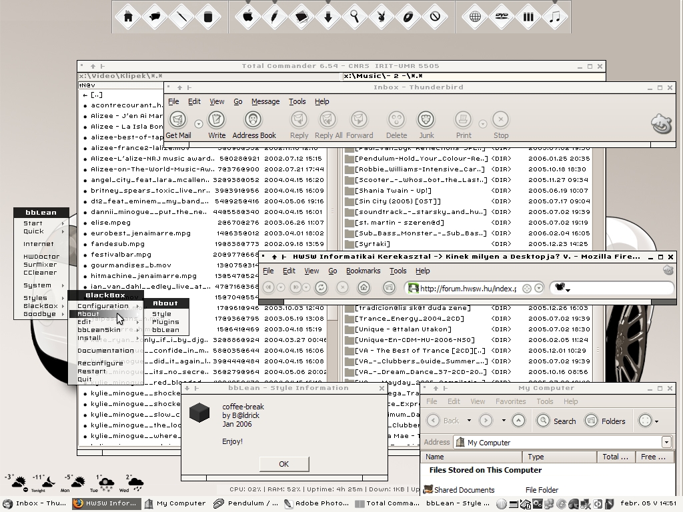Get Mail in Thunderbird toolbar
Viewport: 683px width, 512px height.
(x=178, y=125)
